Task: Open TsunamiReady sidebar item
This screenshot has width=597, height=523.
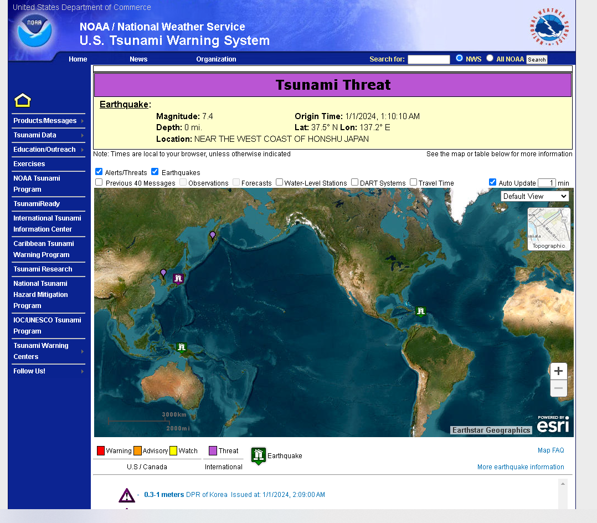Action: pyautogui.click(x=37, y=204)
